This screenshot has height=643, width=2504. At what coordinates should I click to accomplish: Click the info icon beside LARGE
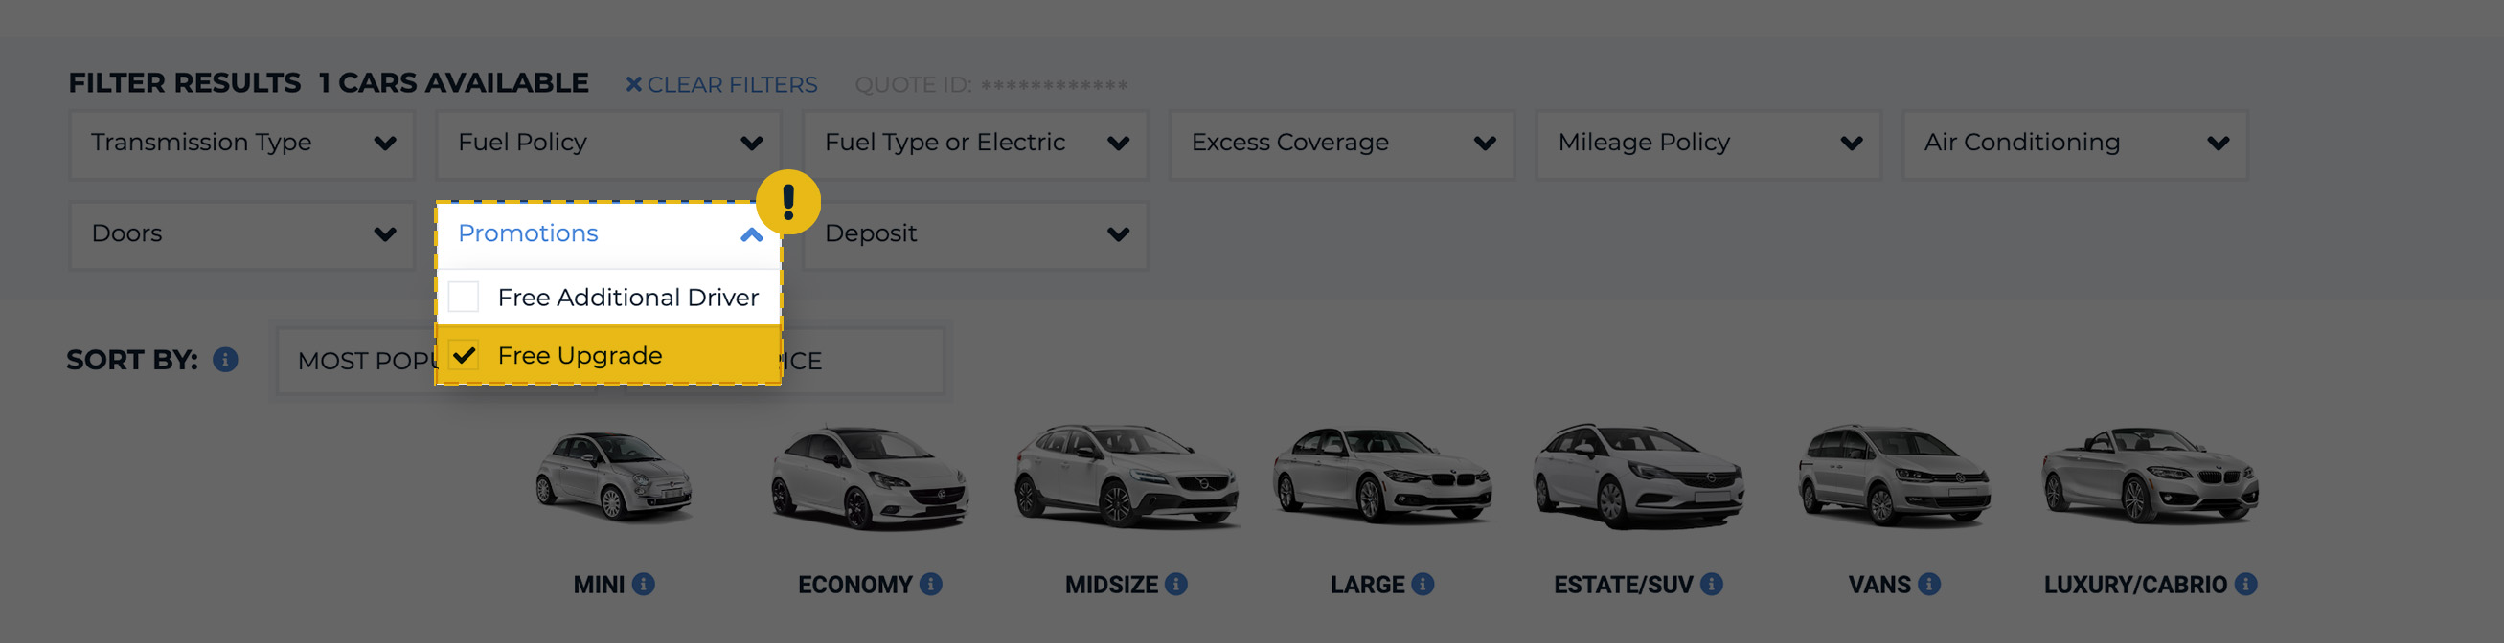pos(1423,584)
